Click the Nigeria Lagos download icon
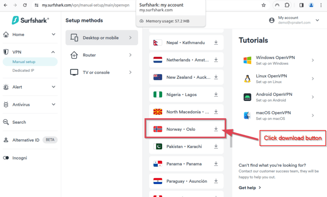Viewport: 327px width, 197px height. (x=216, y=94)
